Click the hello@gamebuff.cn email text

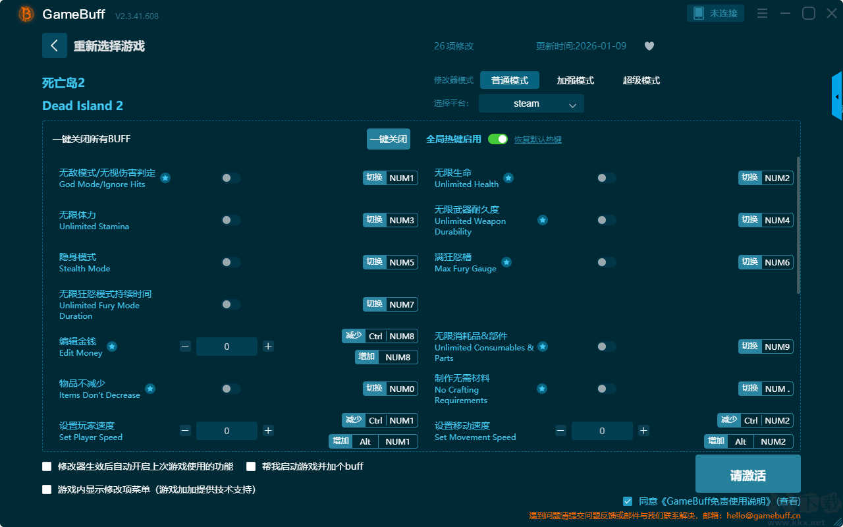[x=763, y=516]
